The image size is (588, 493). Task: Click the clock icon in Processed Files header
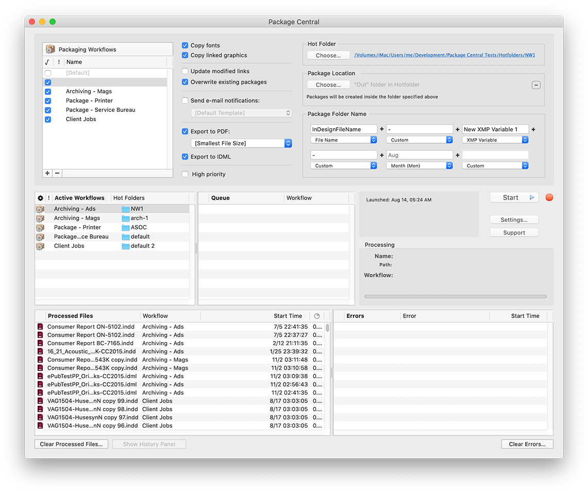(x=316, y=316)
